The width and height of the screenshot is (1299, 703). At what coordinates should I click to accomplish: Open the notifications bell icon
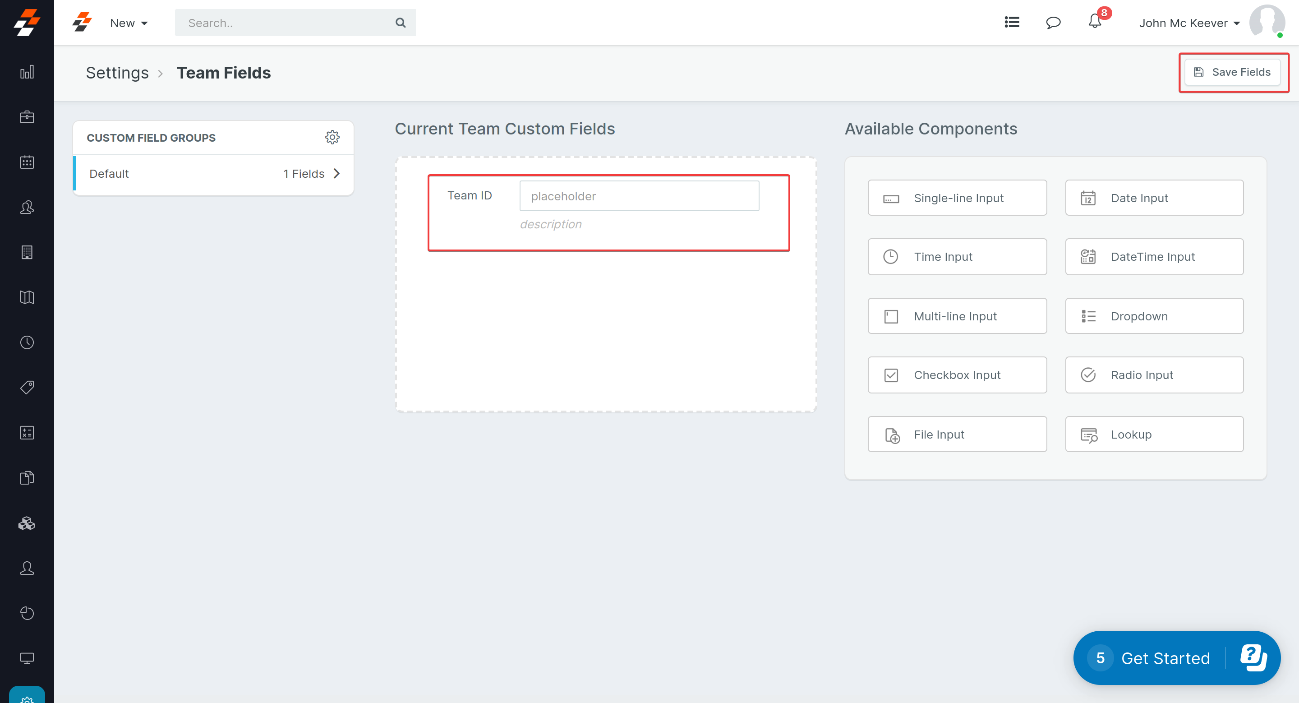pos(1094,22)
